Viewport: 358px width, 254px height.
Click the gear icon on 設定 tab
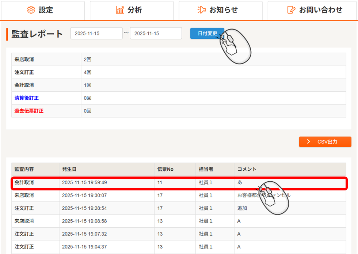point(31,10)
